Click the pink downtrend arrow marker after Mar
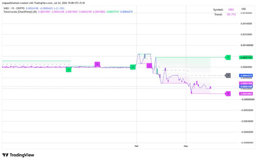This screenshot has width=257, height=161. [149, 65]
